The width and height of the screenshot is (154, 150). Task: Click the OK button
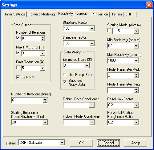(x=81, y=143)
